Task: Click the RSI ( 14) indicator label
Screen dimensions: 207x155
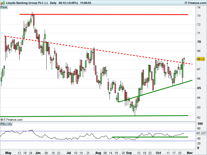Action: coord(6,124)
